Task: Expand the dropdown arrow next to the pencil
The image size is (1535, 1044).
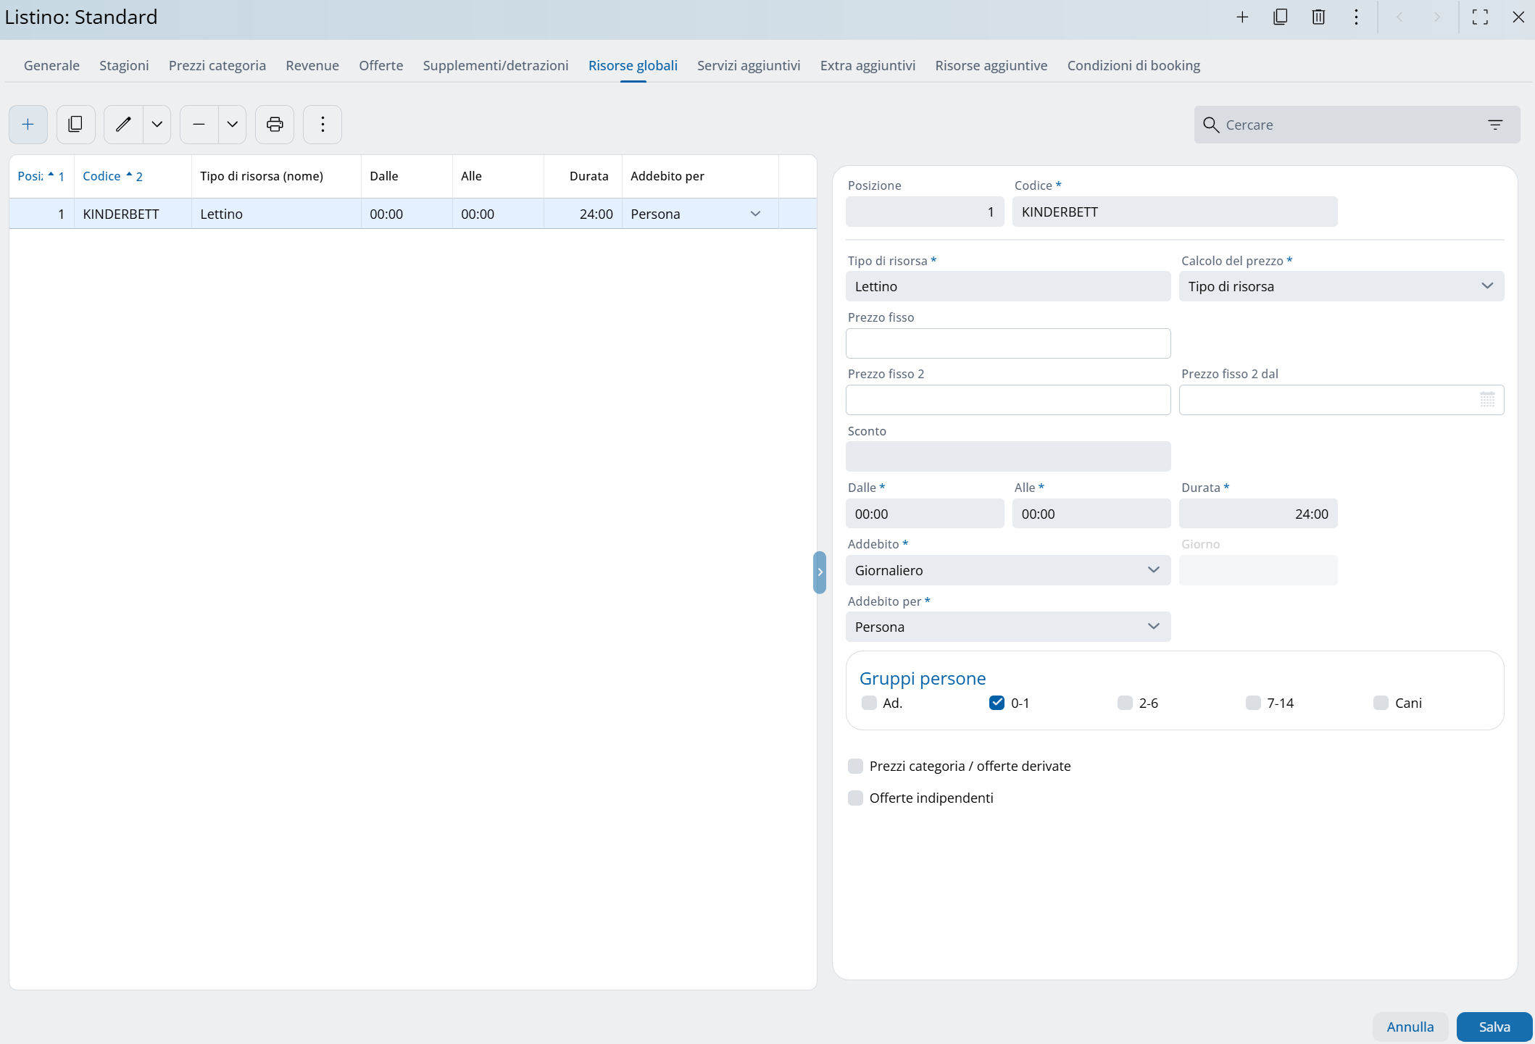Action: click(x=157, y=125)
